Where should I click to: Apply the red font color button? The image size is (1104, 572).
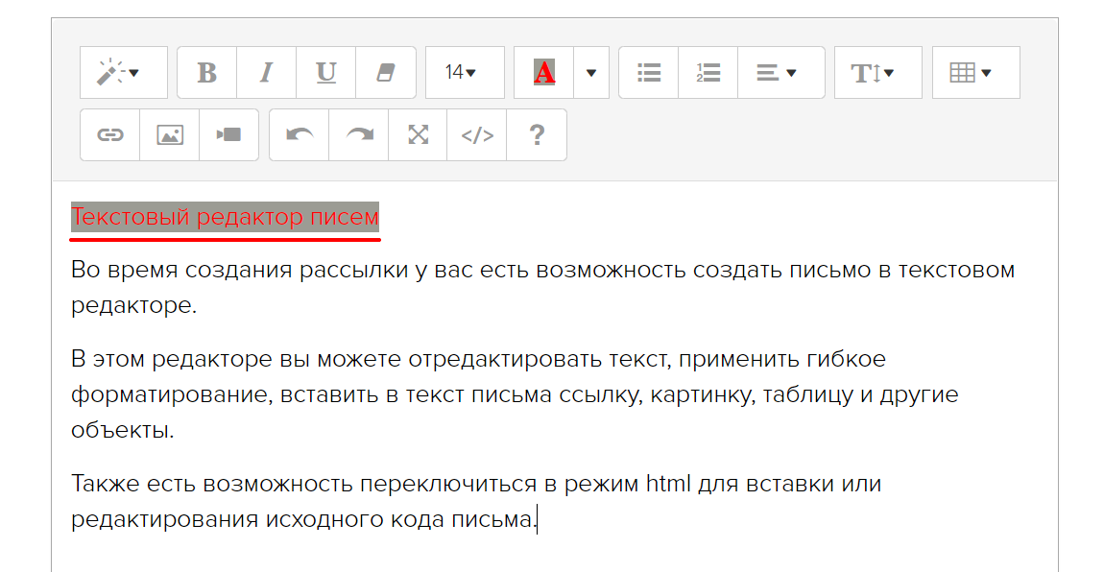click(x=544, y=73)
